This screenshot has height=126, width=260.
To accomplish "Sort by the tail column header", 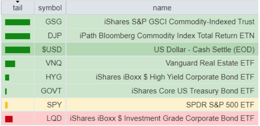I will coord(18,8).
